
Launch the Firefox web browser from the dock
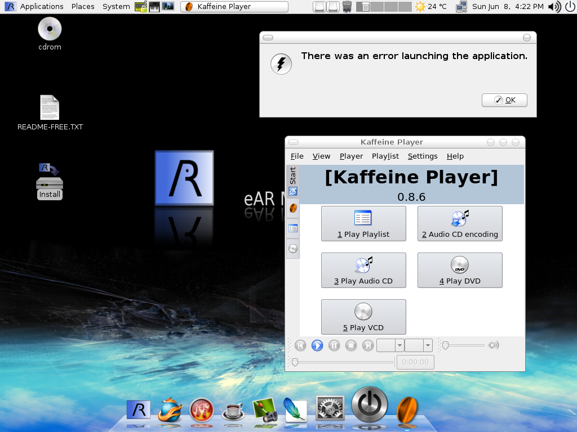170,409
